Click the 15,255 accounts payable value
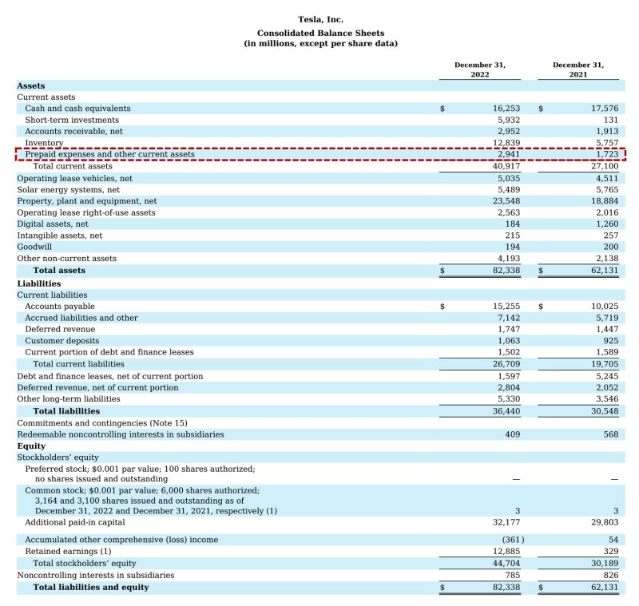639x606 pixels. click(x=506, y=307)
